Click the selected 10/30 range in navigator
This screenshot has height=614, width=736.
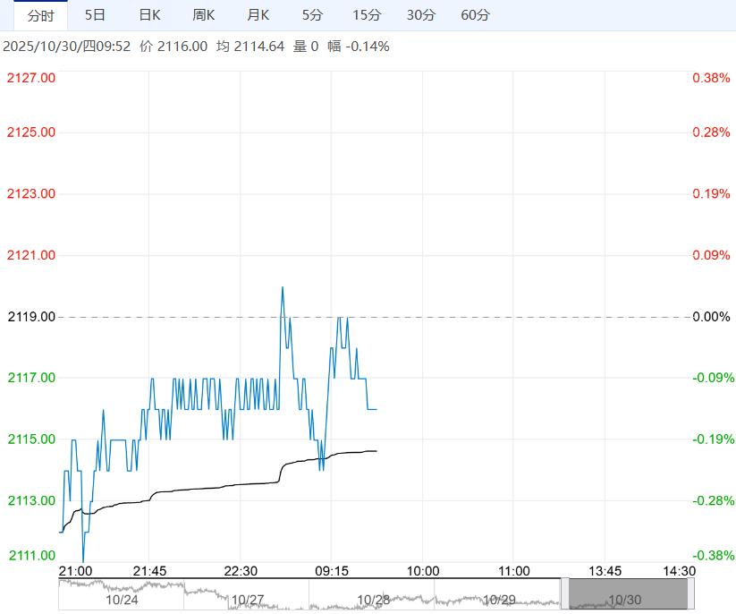tap(628, 594)
